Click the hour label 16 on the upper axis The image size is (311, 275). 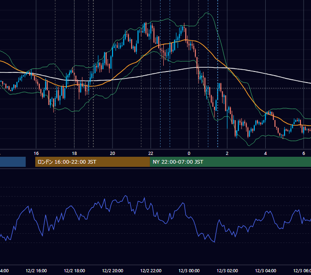pyautogui.click(x=36, y=154)
